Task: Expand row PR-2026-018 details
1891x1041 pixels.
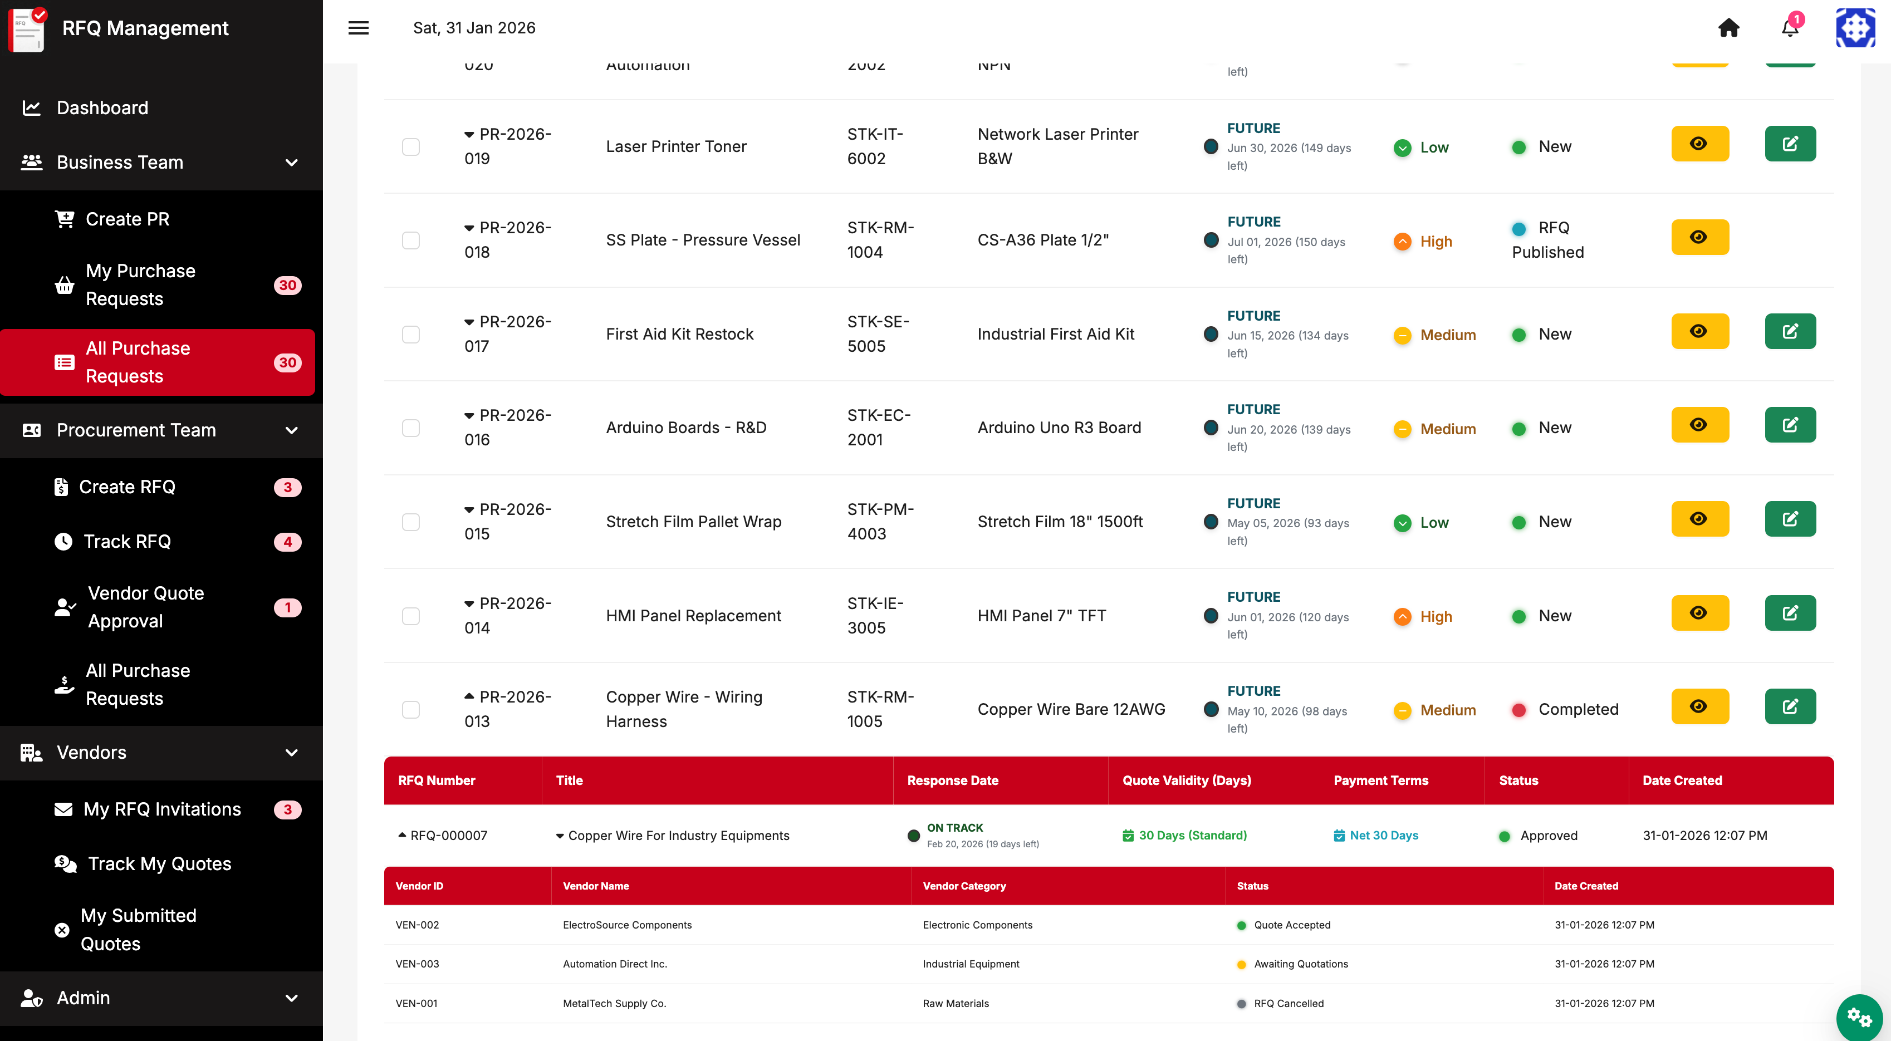Action: pos(469,228)
